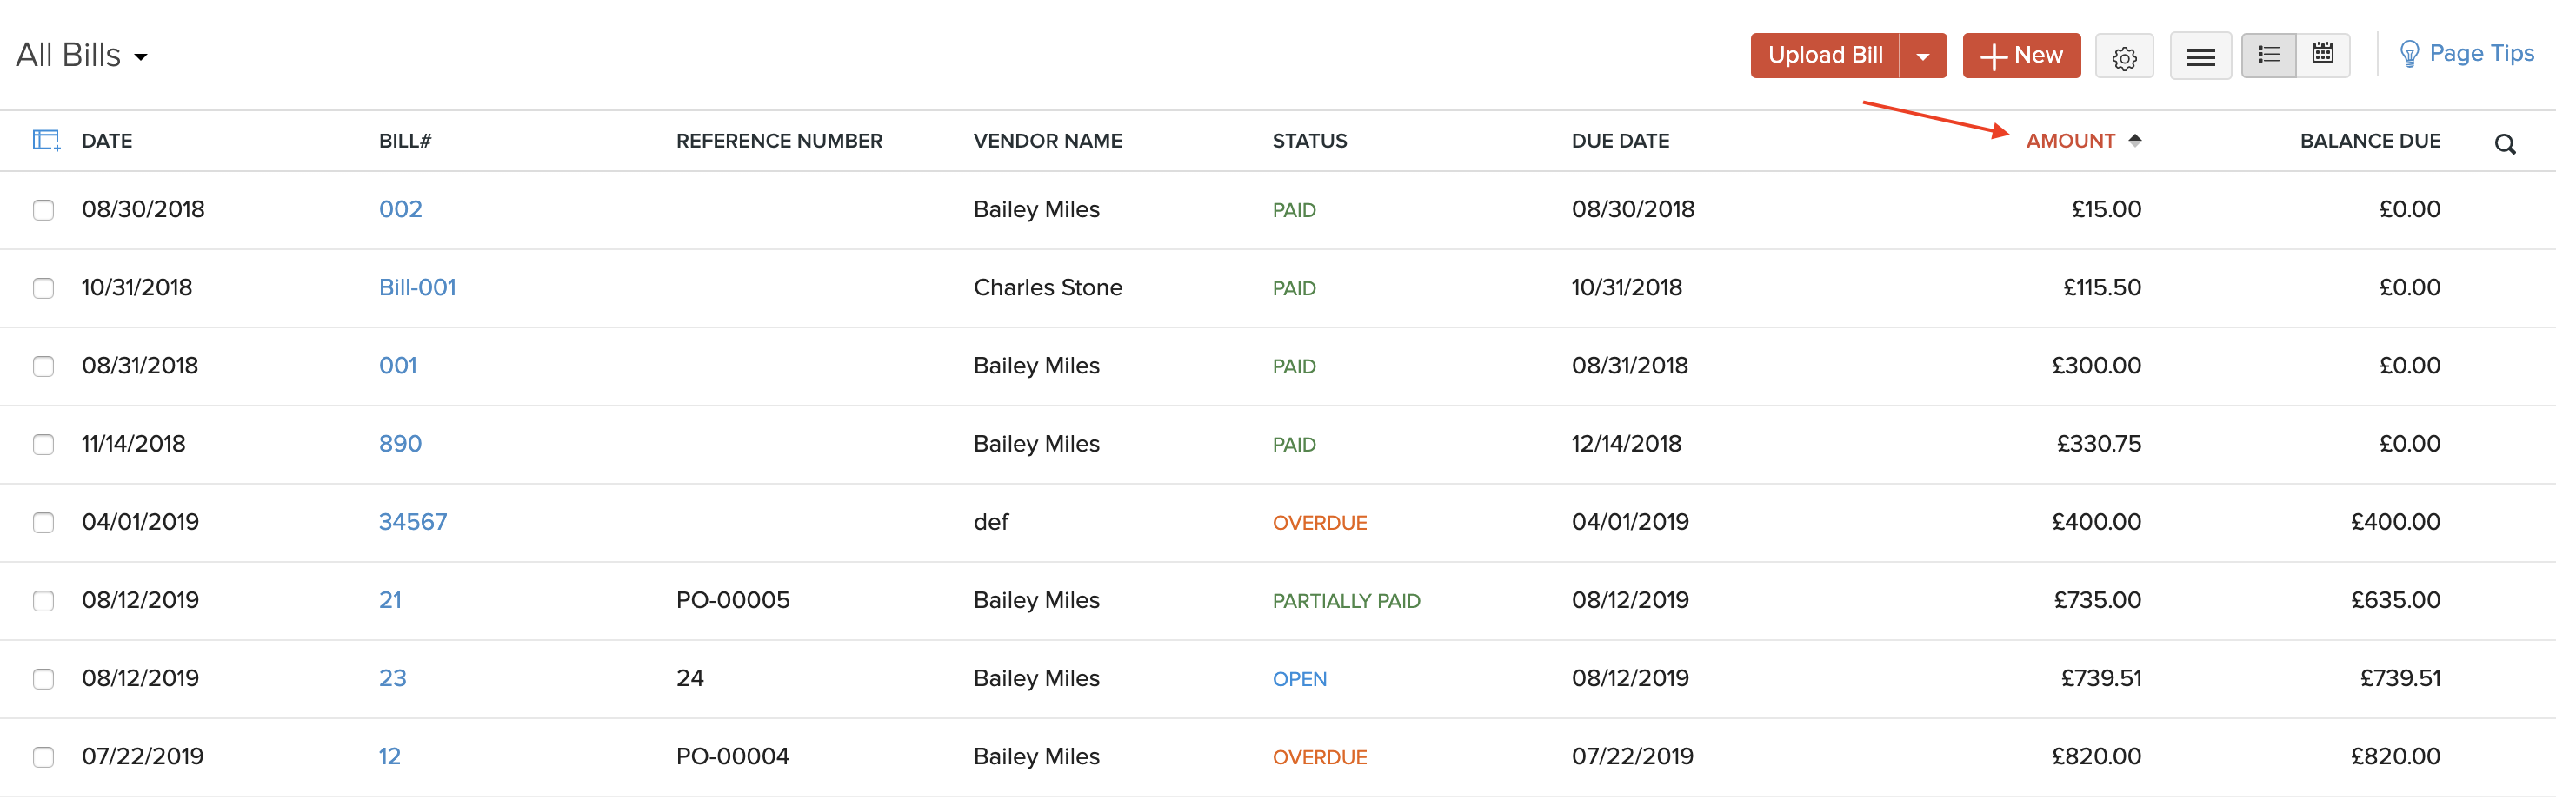Viewport: 2556px width, 799px height.
Task: Open bill 23 with reference 24
Action: 392,678
